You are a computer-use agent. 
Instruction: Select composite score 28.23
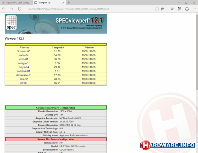tap(57, 79)
